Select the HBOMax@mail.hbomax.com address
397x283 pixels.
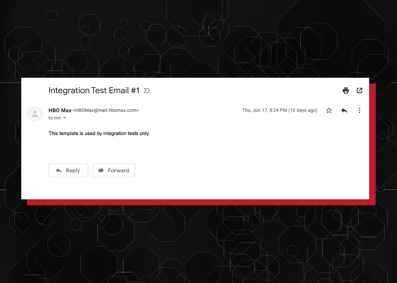106,110
